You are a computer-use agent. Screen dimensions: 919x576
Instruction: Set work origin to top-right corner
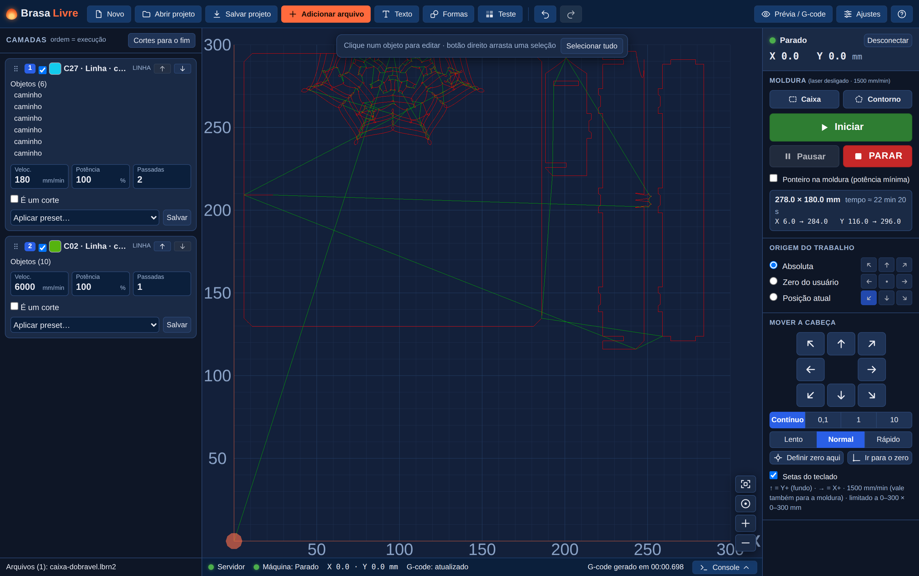pos(904,265)
